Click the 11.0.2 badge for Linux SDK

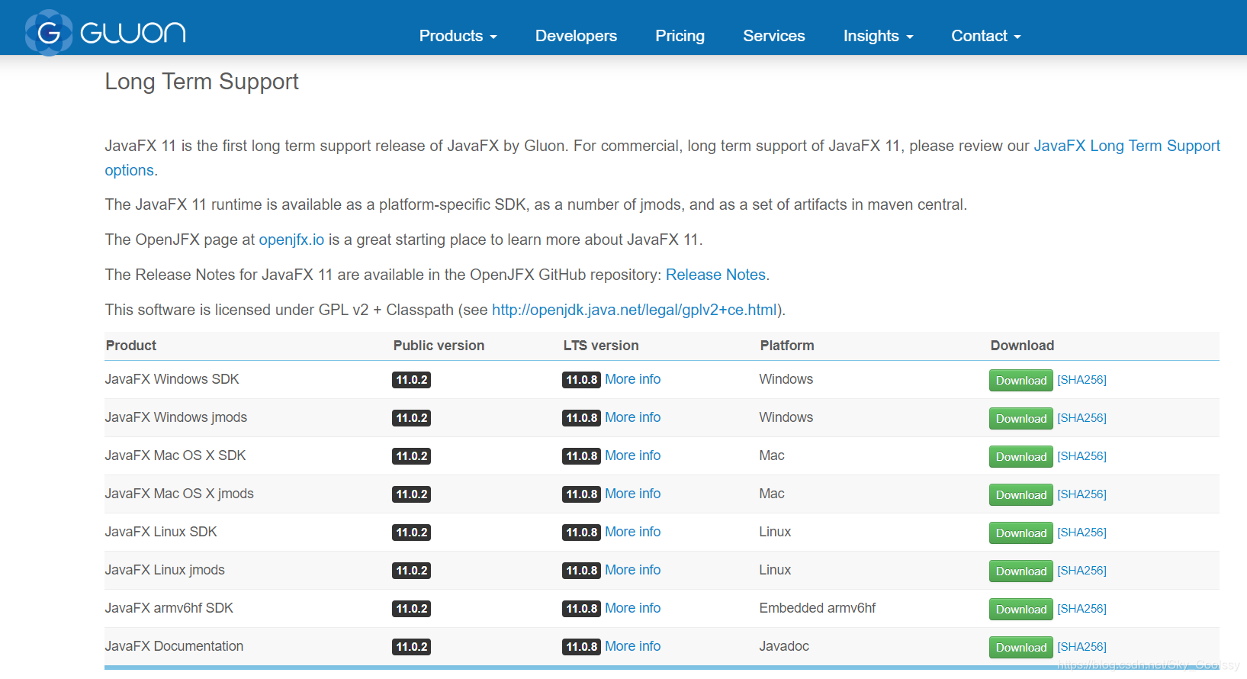(x=411, y=533)
